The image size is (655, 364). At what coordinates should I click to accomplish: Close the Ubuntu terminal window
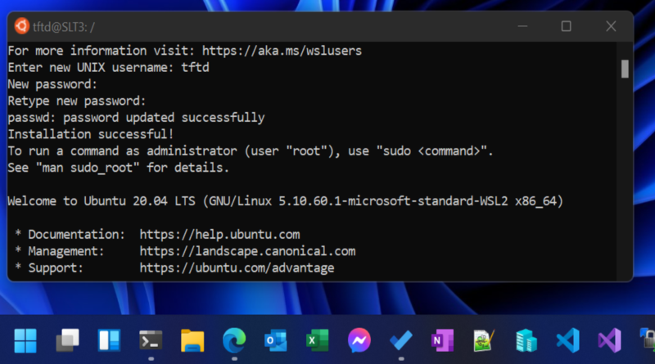[611, 26]
